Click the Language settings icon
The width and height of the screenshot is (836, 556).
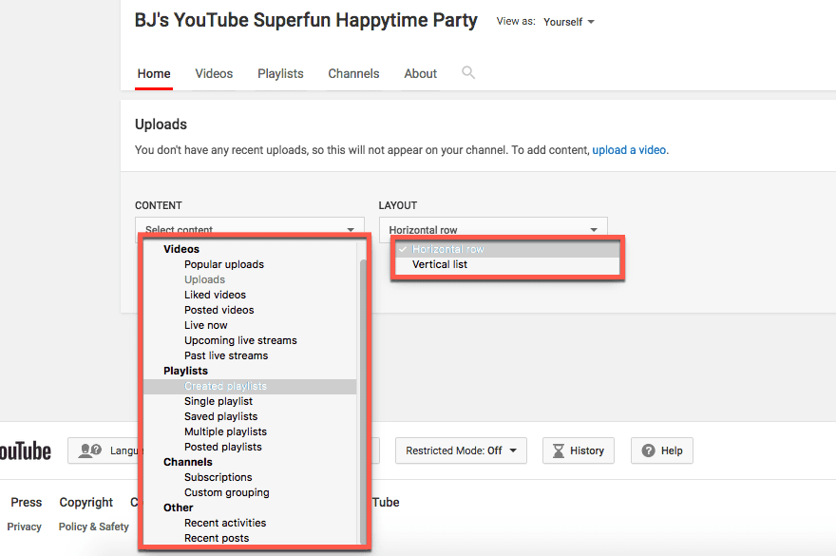click(90, 451)
